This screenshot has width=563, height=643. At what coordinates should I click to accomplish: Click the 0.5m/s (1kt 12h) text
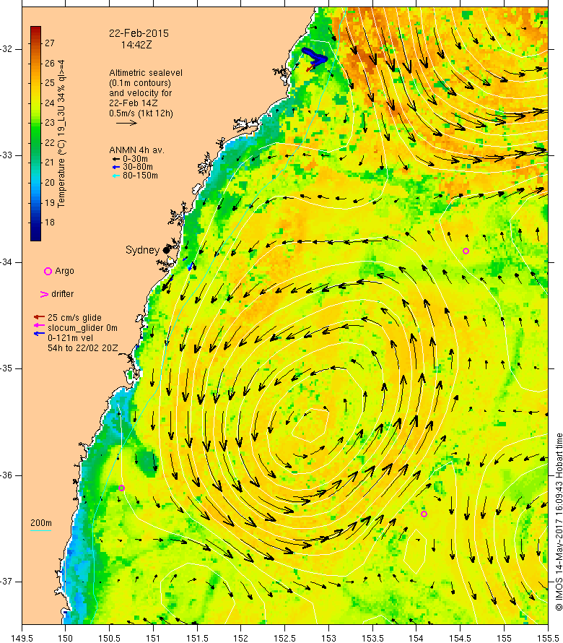pos(141,113)
